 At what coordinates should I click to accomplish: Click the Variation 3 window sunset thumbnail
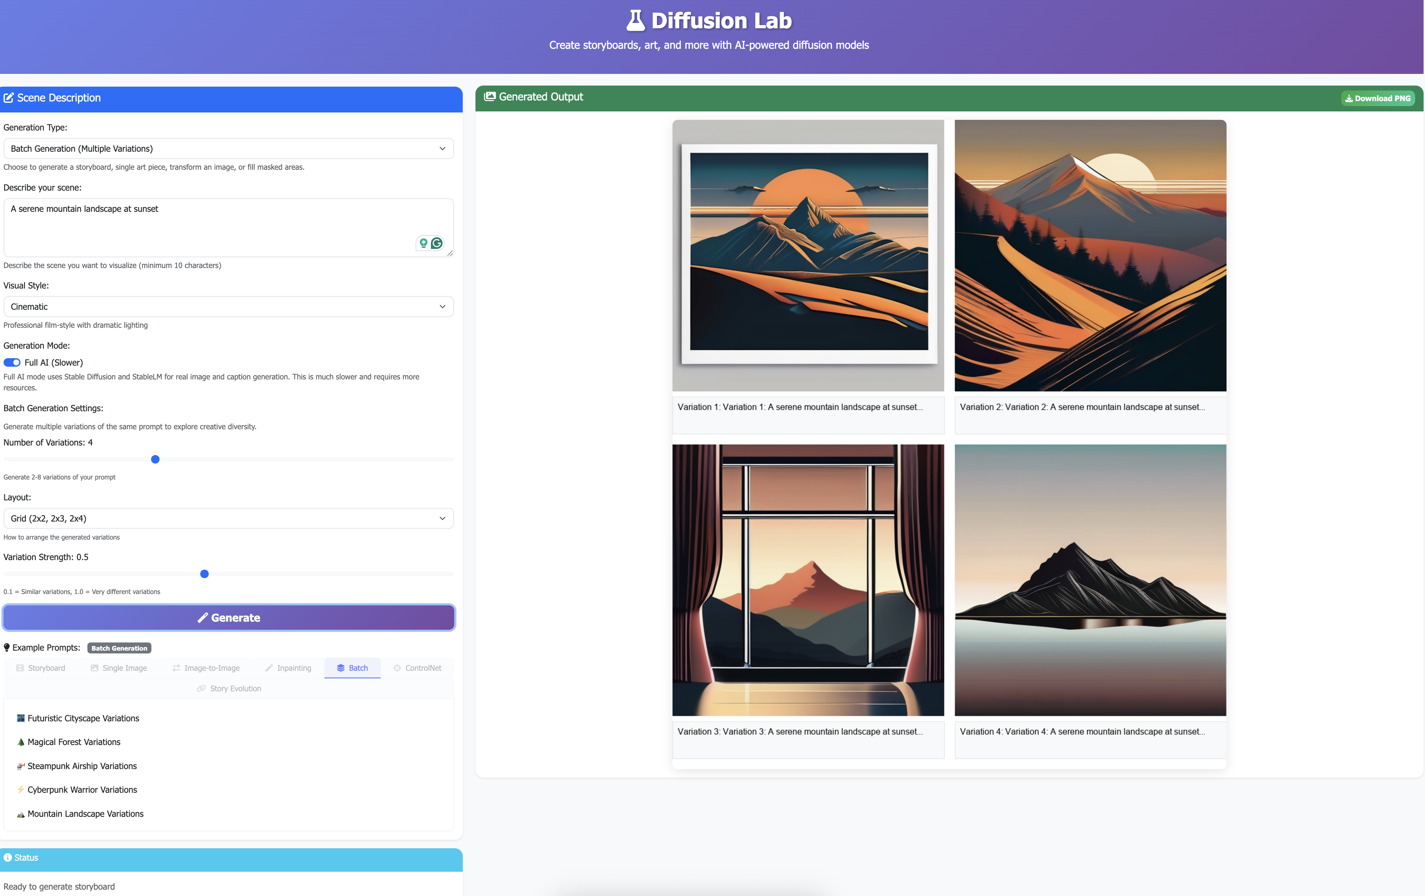click(808, 580)
